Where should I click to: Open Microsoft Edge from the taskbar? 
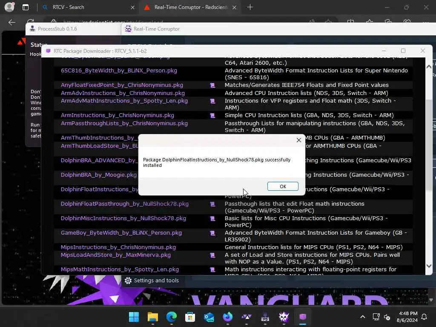171,317
